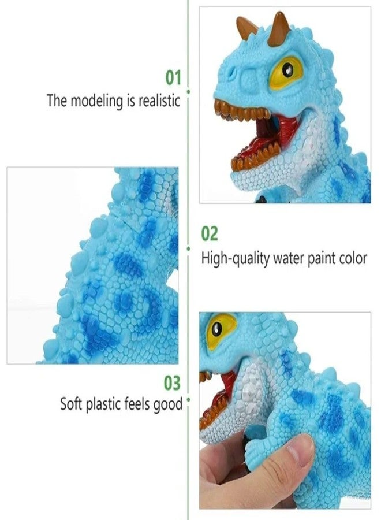Image resolution: width=381 pixels, height=520 pixels.
Task: Click the green 01 number label
Action: (x=173, y=77)
